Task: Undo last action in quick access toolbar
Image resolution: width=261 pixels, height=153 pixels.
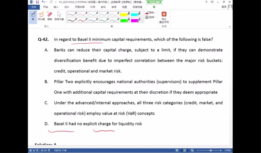Action: click(x=43, y=2)
